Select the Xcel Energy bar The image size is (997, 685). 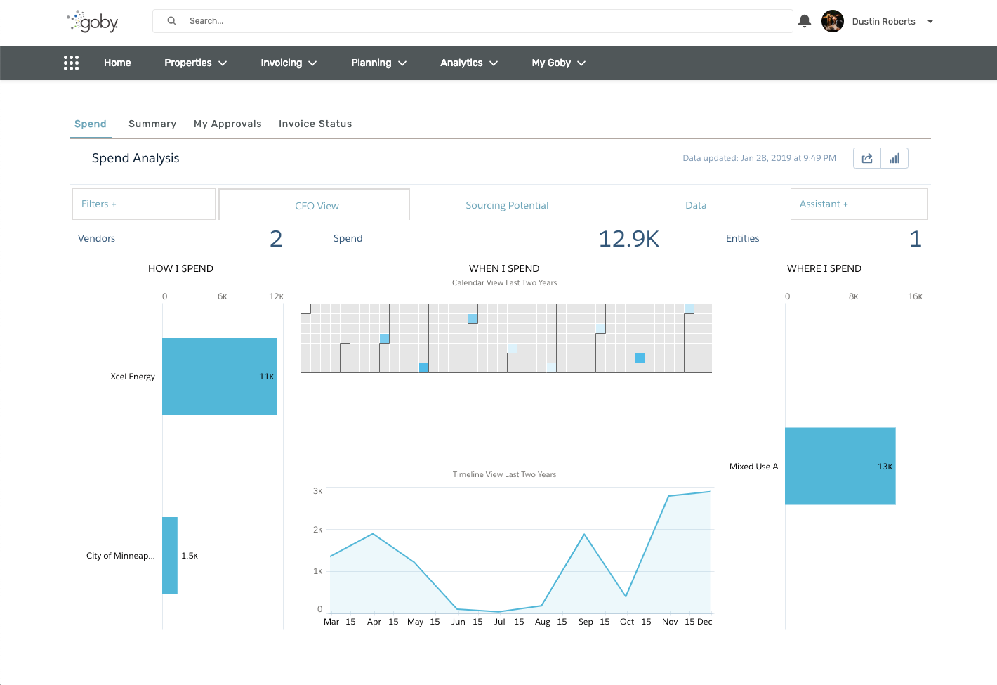pyautogui.click(x=219, y=377)
